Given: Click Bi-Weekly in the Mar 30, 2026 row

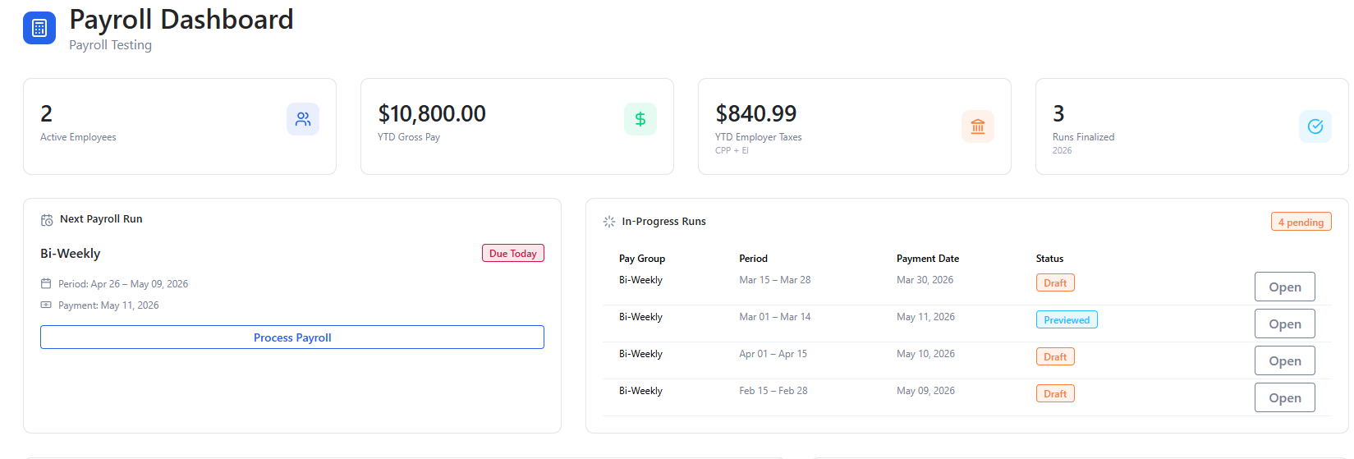Looking at the screenshot, I should click(x=640, y=280).
